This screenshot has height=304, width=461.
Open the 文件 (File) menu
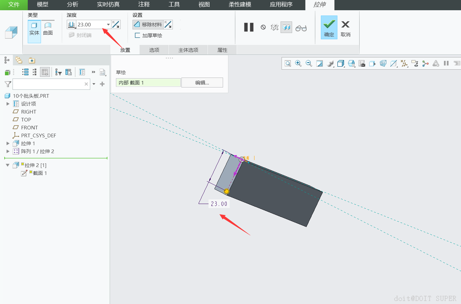[x=14, y=5]
